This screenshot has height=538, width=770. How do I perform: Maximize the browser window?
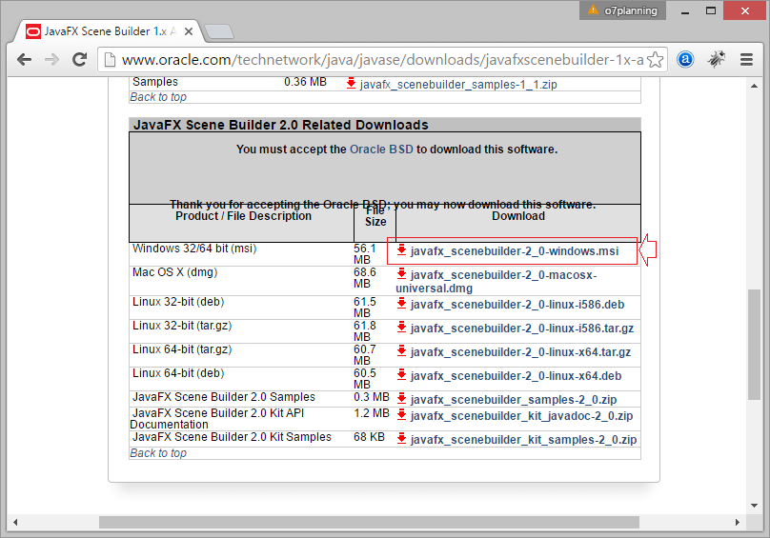click(711, 10)
